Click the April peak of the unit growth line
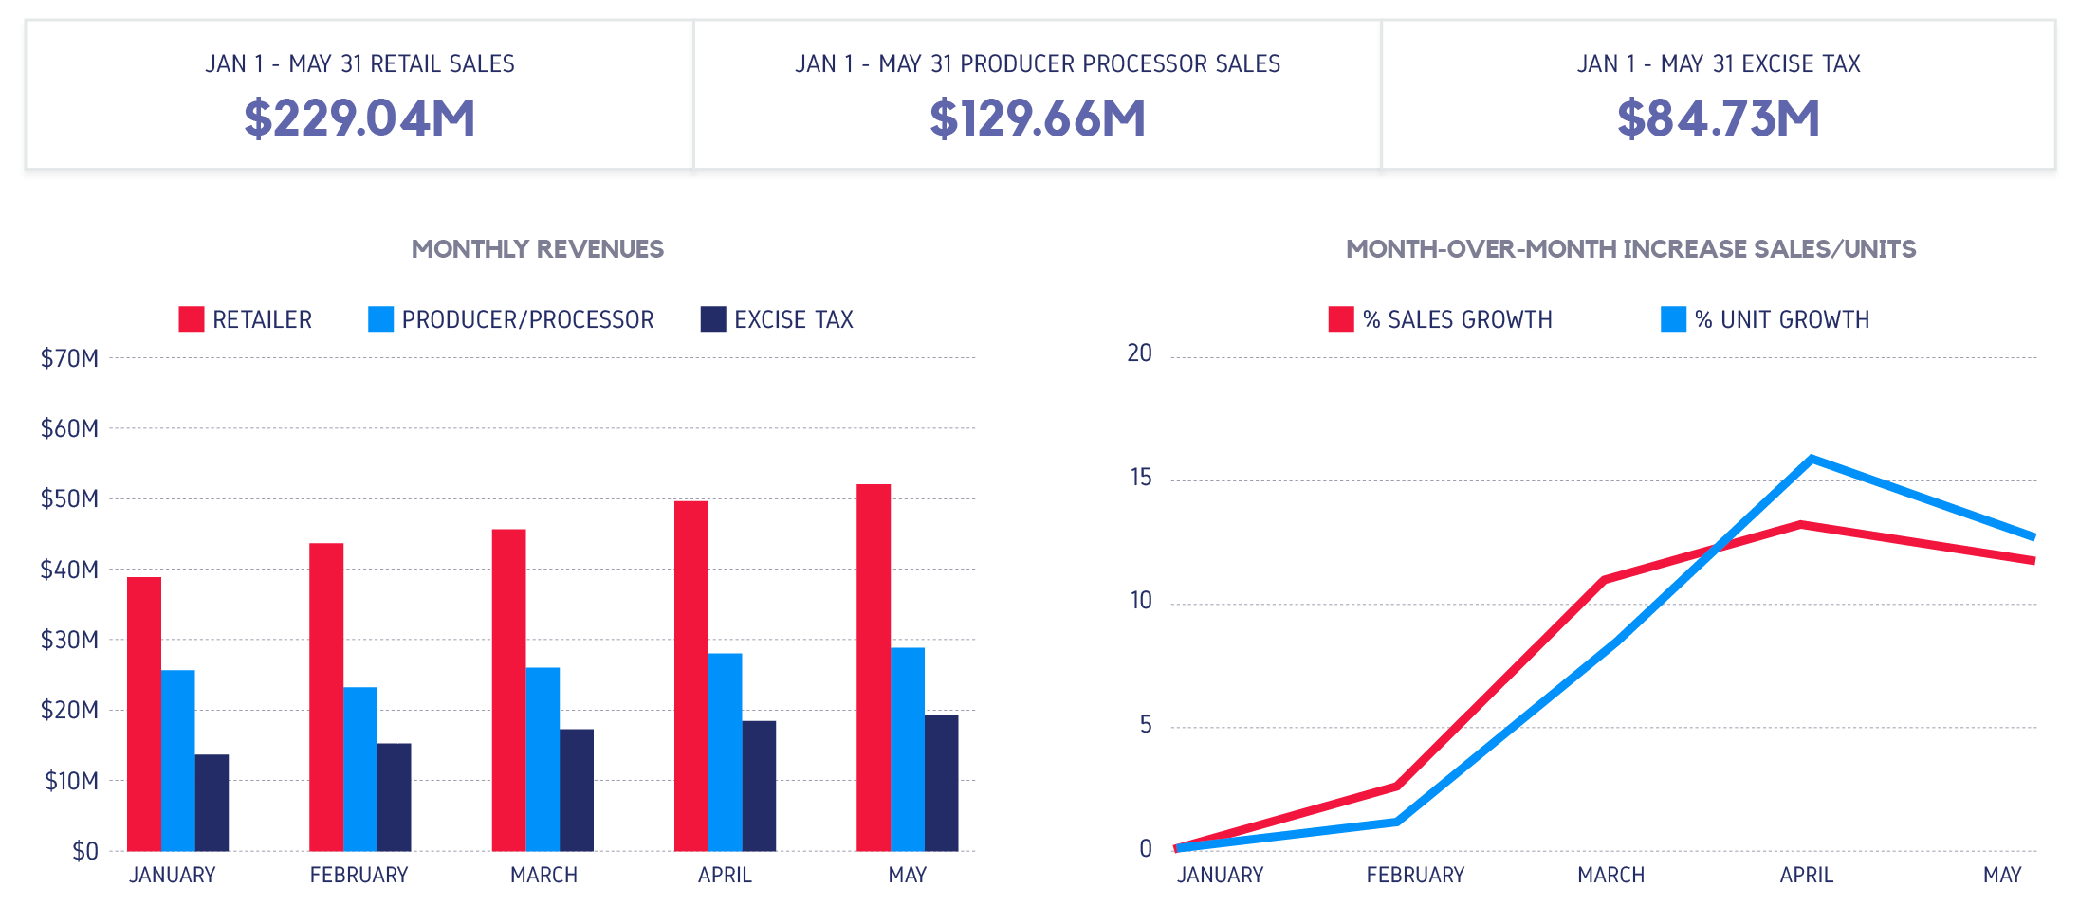2079x923 pixels. 1809,458
